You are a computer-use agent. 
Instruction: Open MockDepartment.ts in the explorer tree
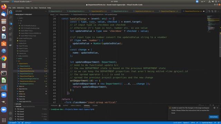[27, 84]
